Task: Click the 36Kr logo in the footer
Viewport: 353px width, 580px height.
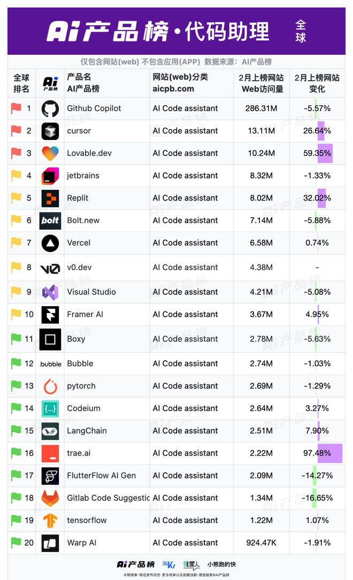Action: 169,564
